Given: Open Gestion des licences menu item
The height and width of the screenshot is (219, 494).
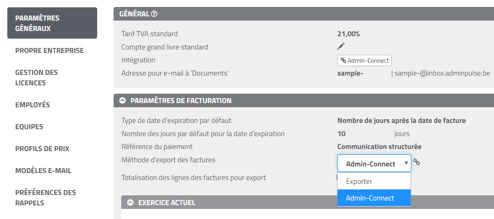Looking at the screenshot, I should (37, 78).
